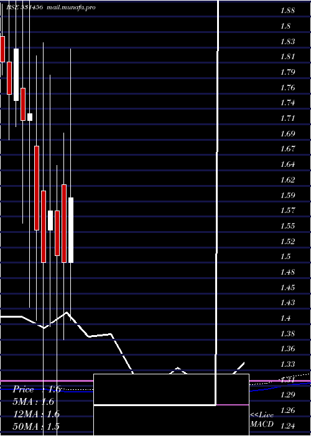Select the 1.26 price label
This screenshot has height=436, width=311.
(x=287, y=410)
